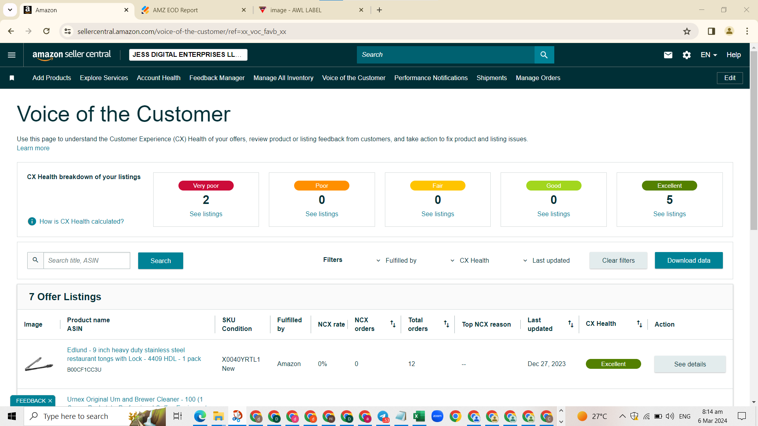The height and width of the screenshot is (426, 758).
Task: Click the info icon beside CX Health calculated
Action: click(32, 221)
